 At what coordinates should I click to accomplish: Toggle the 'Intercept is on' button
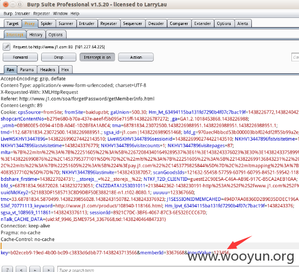tap(97, 57)
